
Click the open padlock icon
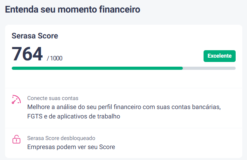[x=16, y=139]
